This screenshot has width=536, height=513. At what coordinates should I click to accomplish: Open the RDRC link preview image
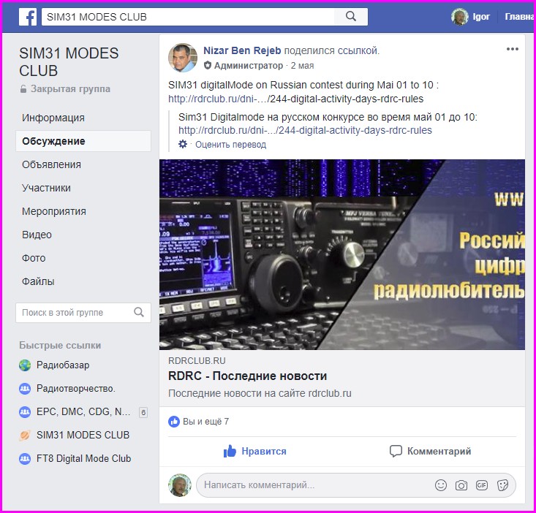tap(341, 254)
